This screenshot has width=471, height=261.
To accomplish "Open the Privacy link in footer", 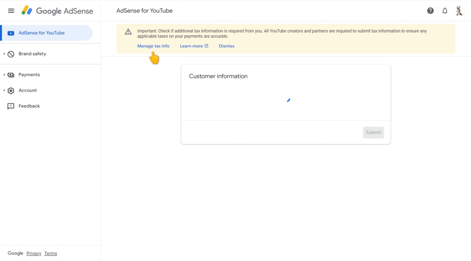I will coord(34,254).
